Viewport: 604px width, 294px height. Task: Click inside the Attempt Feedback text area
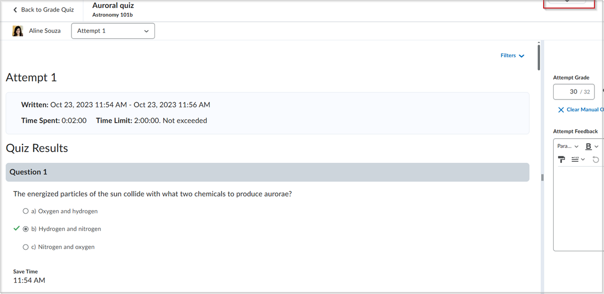tap(579, 209)
